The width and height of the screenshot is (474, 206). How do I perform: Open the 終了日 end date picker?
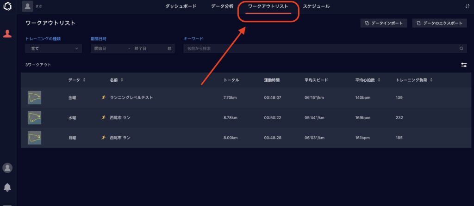[x=145, y=48]
